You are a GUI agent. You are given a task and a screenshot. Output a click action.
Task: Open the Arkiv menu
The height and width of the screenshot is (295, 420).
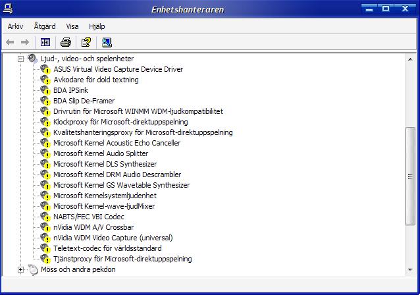(x=15, y=26)
